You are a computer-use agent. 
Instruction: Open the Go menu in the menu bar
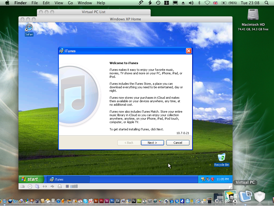coord(70,3)
